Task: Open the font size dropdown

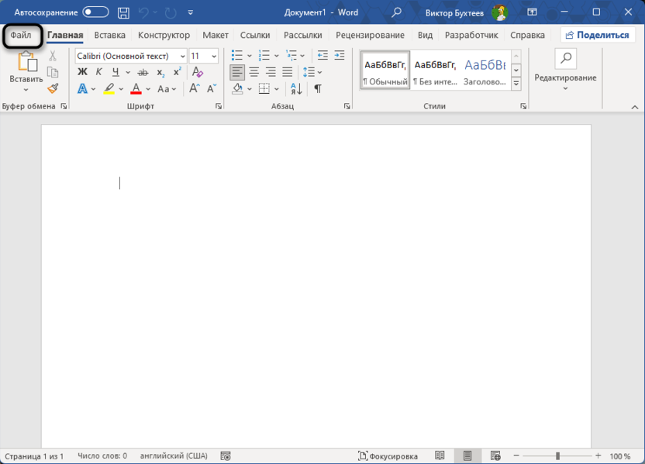Action: pos(203,56)
